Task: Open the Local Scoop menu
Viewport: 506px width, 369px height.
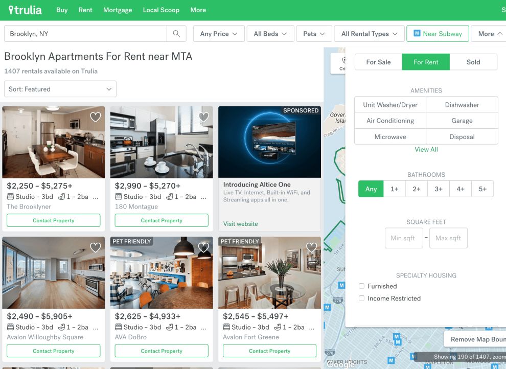Action: point(161,10)
